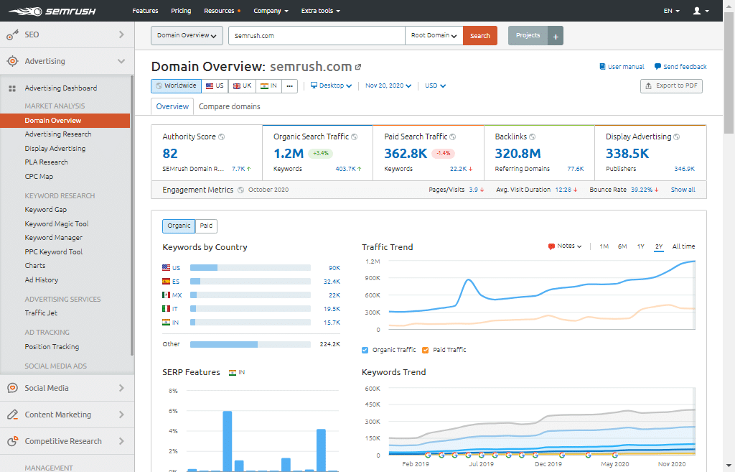Toggle the US flag region filter

pyautogui.click(x=214, y=85)
